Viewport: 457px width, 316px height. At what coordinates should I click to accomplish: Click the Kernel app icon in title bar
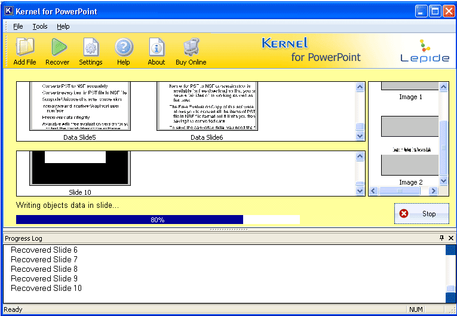[9, 11]
